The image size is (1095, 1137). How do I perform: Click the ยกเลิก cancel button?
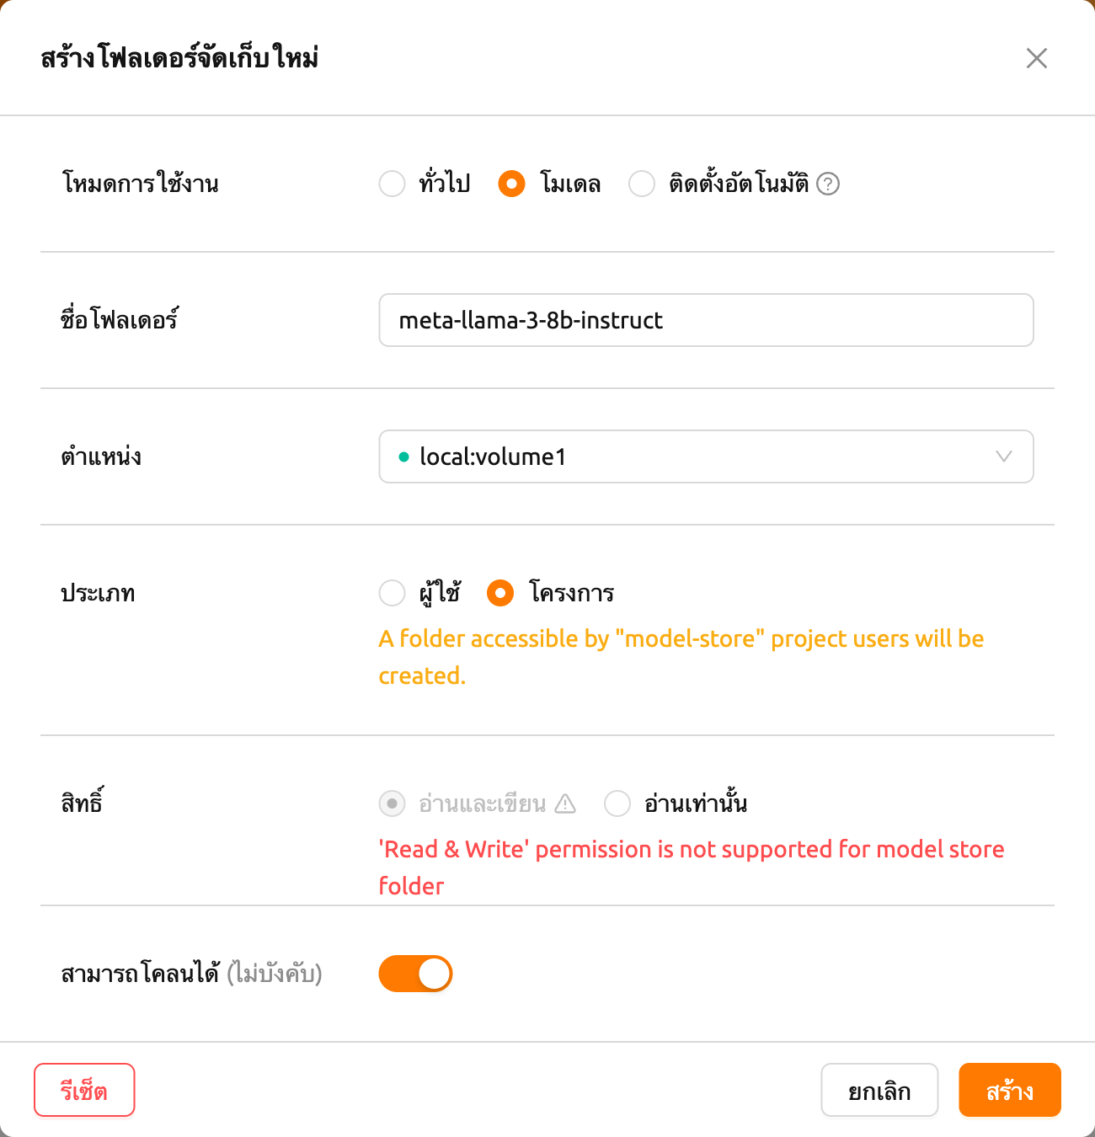pyautogui.click(x=879, y=1090)
